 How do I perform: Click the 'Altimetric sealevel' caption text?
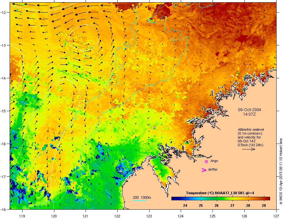click(x=251, y=129)
